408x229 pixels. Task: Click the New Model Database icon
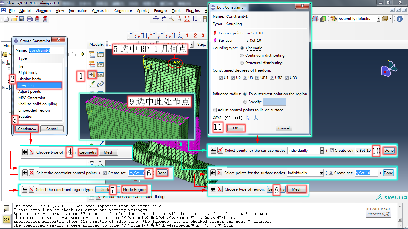click(x=6, y=19)
